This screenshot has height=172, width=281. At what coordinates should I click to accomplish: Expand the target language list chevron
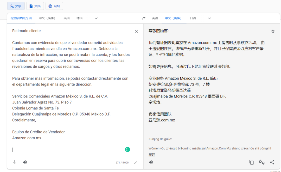209,18
